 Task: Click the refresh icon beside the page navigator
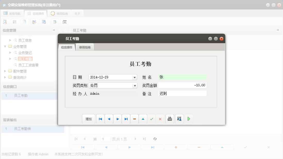(155, 139)
